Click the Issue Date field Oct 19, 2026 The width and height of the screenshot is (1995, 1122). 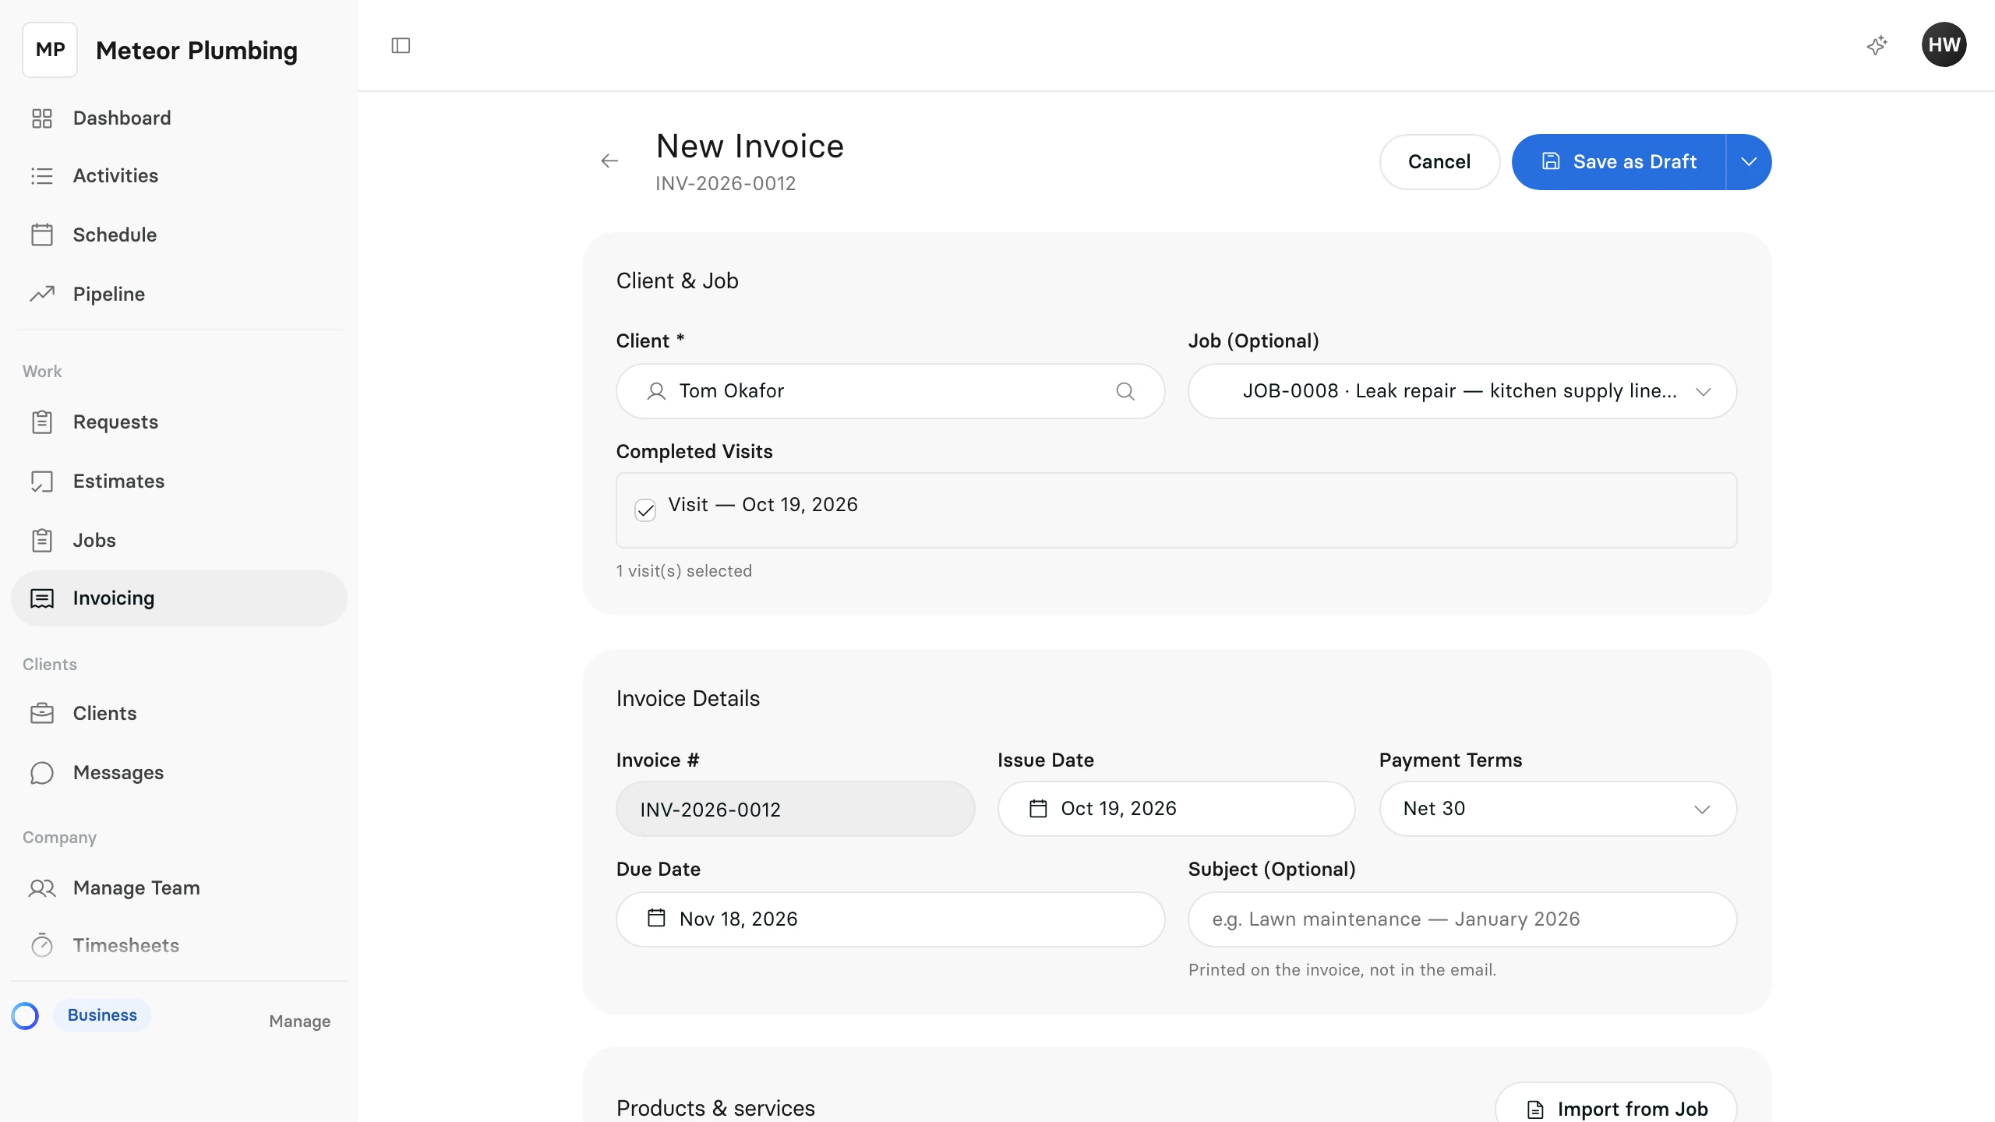1176,809
